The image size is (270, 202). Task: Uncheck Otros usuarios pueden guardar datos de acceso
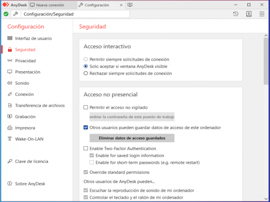(x=86, y=127)
